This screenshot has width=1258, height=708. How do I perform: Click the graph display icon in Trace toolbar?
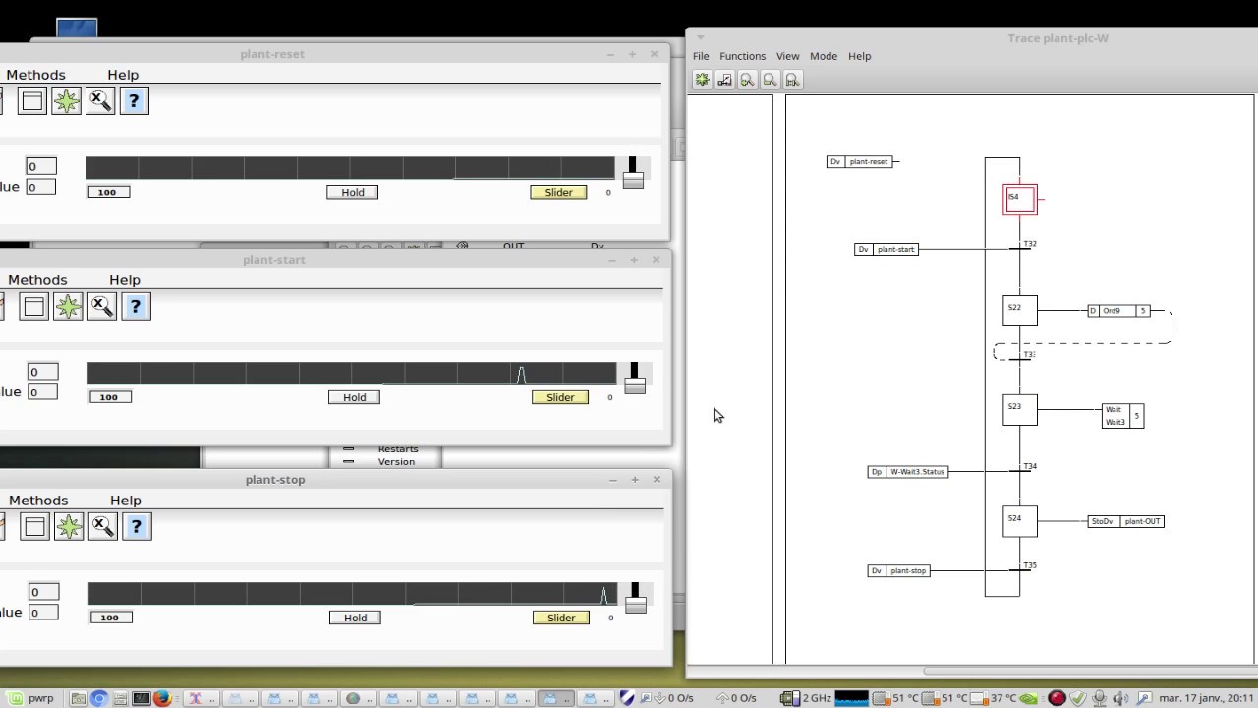725,80
